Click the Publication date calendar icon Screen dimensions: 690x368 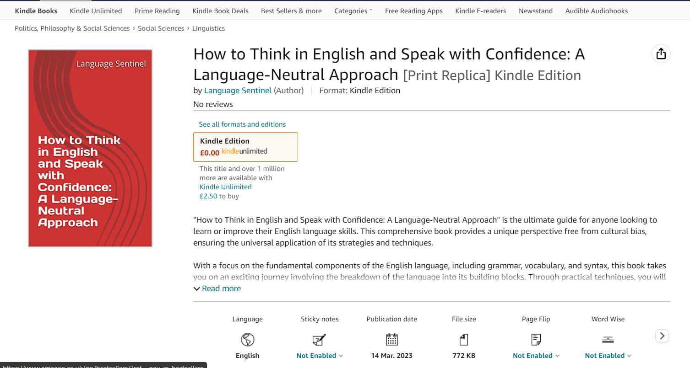tap(391, 339)
